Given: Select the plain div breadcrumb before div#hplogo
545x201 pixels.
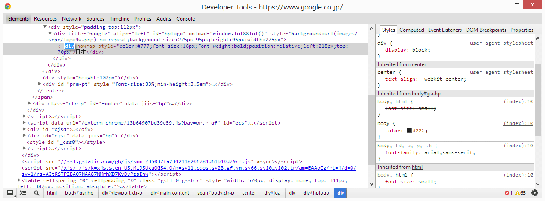Looking at the screenshot, I should [292, 193].
